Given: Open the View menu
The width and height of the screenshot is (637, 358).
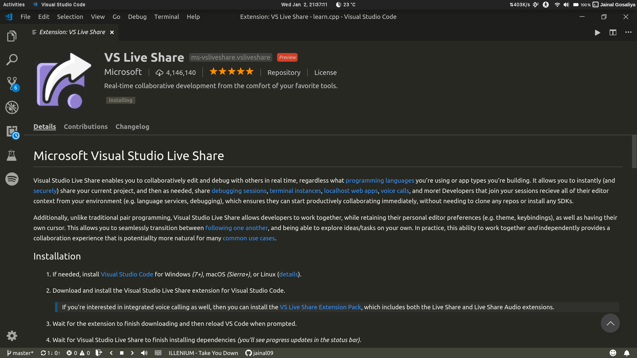Looking at the screenshot, I should 98,17.
